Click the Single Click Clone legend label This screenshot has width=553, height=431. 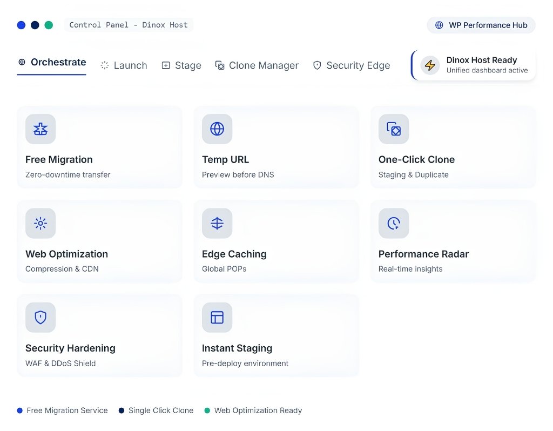(161, 410)
